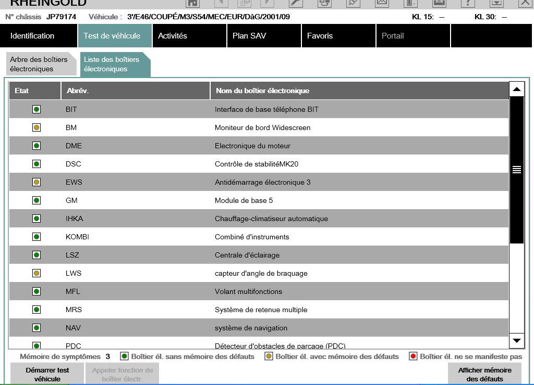
Task: Select 'capteur d'angle de braquage' row
Action: [259, 273]
